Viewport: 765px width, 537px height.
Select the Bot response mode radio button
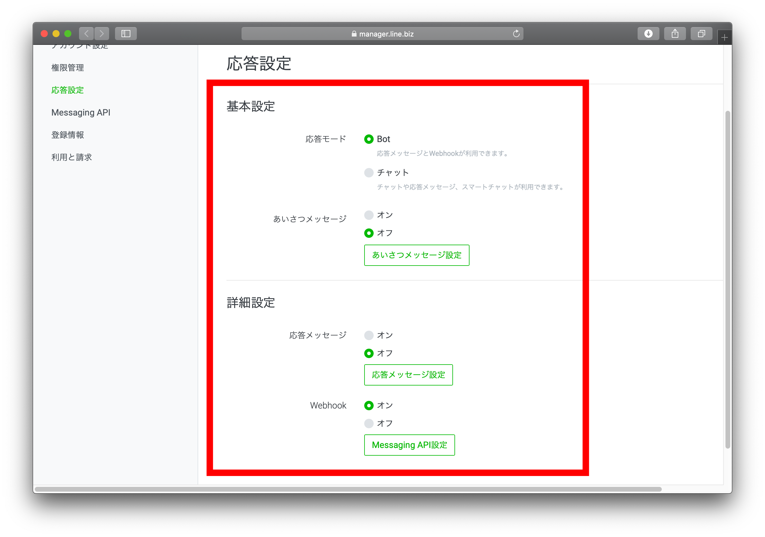[369, 139]
